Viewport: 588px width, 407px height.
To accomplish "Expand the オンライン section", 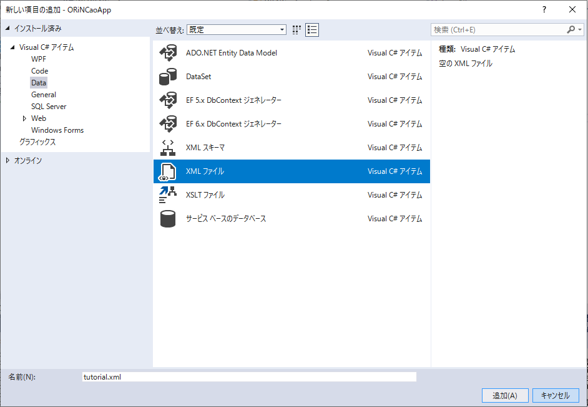I will pyautogui.click(x=7, y=160).
